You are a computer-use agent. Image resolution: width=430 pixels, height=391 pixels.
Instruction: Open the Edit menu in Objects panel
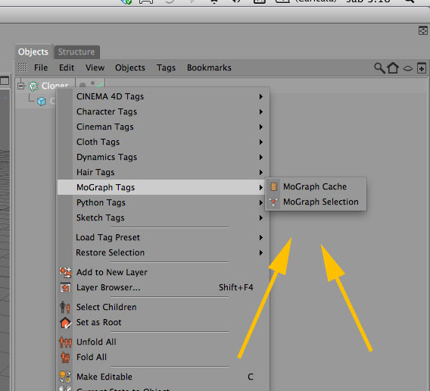(x=67, y=67)
